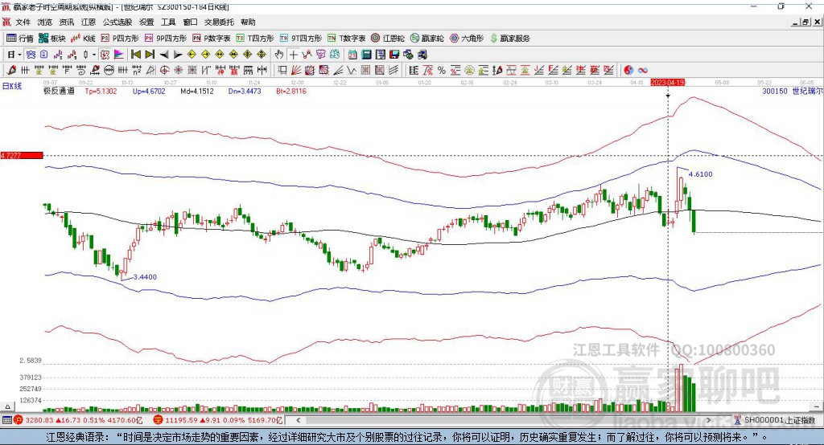The image size is (824, 445).
Task: Open the P四方形 tool
Action: (x=120, y=39)
